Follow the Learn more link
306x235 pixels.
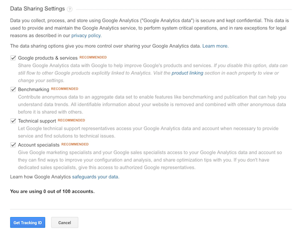tap(216, 46)
